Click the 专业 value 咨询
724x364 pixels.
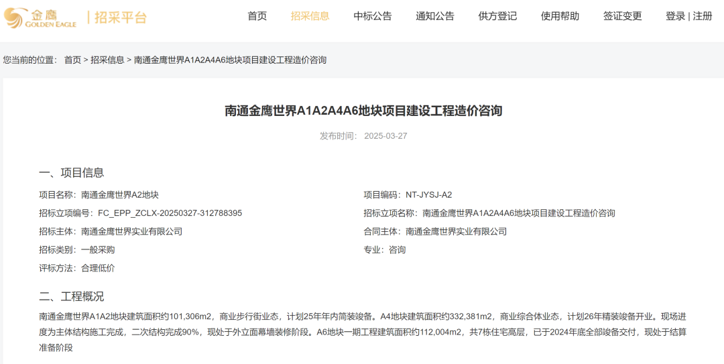397,250
